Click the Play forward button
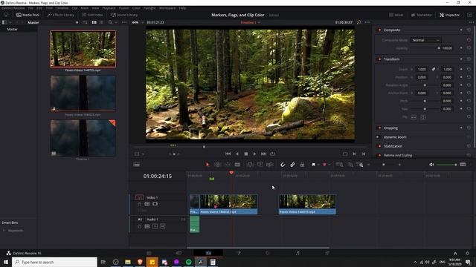This screenshot has height=267, width=476. click(x=254, y=154)
